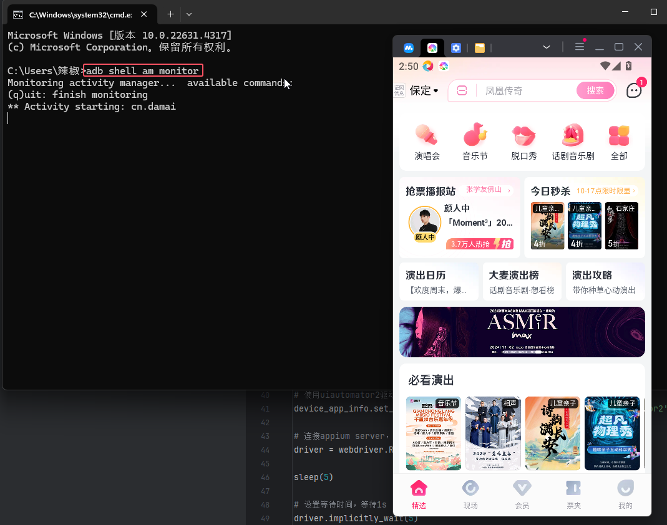This screenshot has width=667, height=525.
Task: Click the adb shell am monitor command
Action: pos(142,70)
